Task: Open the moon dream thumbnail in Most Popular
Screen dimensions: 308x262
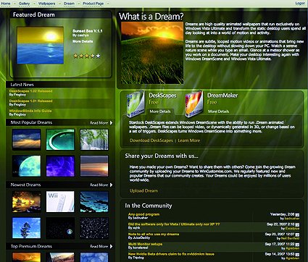Action: click(x=27, y=166)
